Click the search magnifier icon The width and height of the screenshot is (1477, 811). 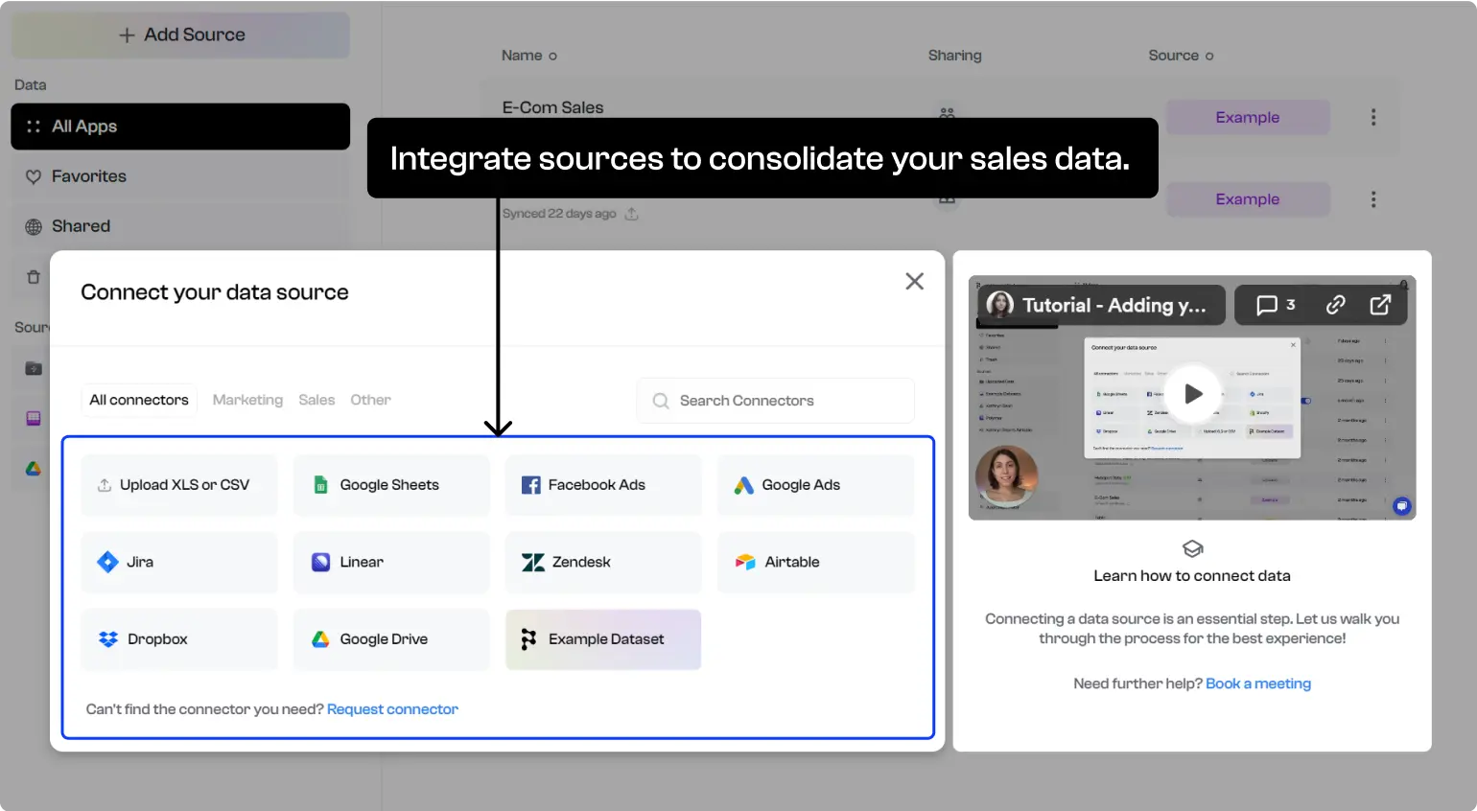click(661, 401)
